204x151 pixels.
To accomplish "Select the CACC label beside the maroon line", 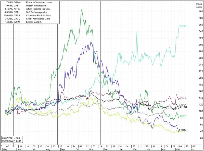I will (182, 98).
